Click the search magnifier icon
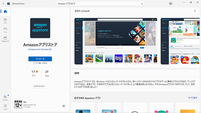 142,4
